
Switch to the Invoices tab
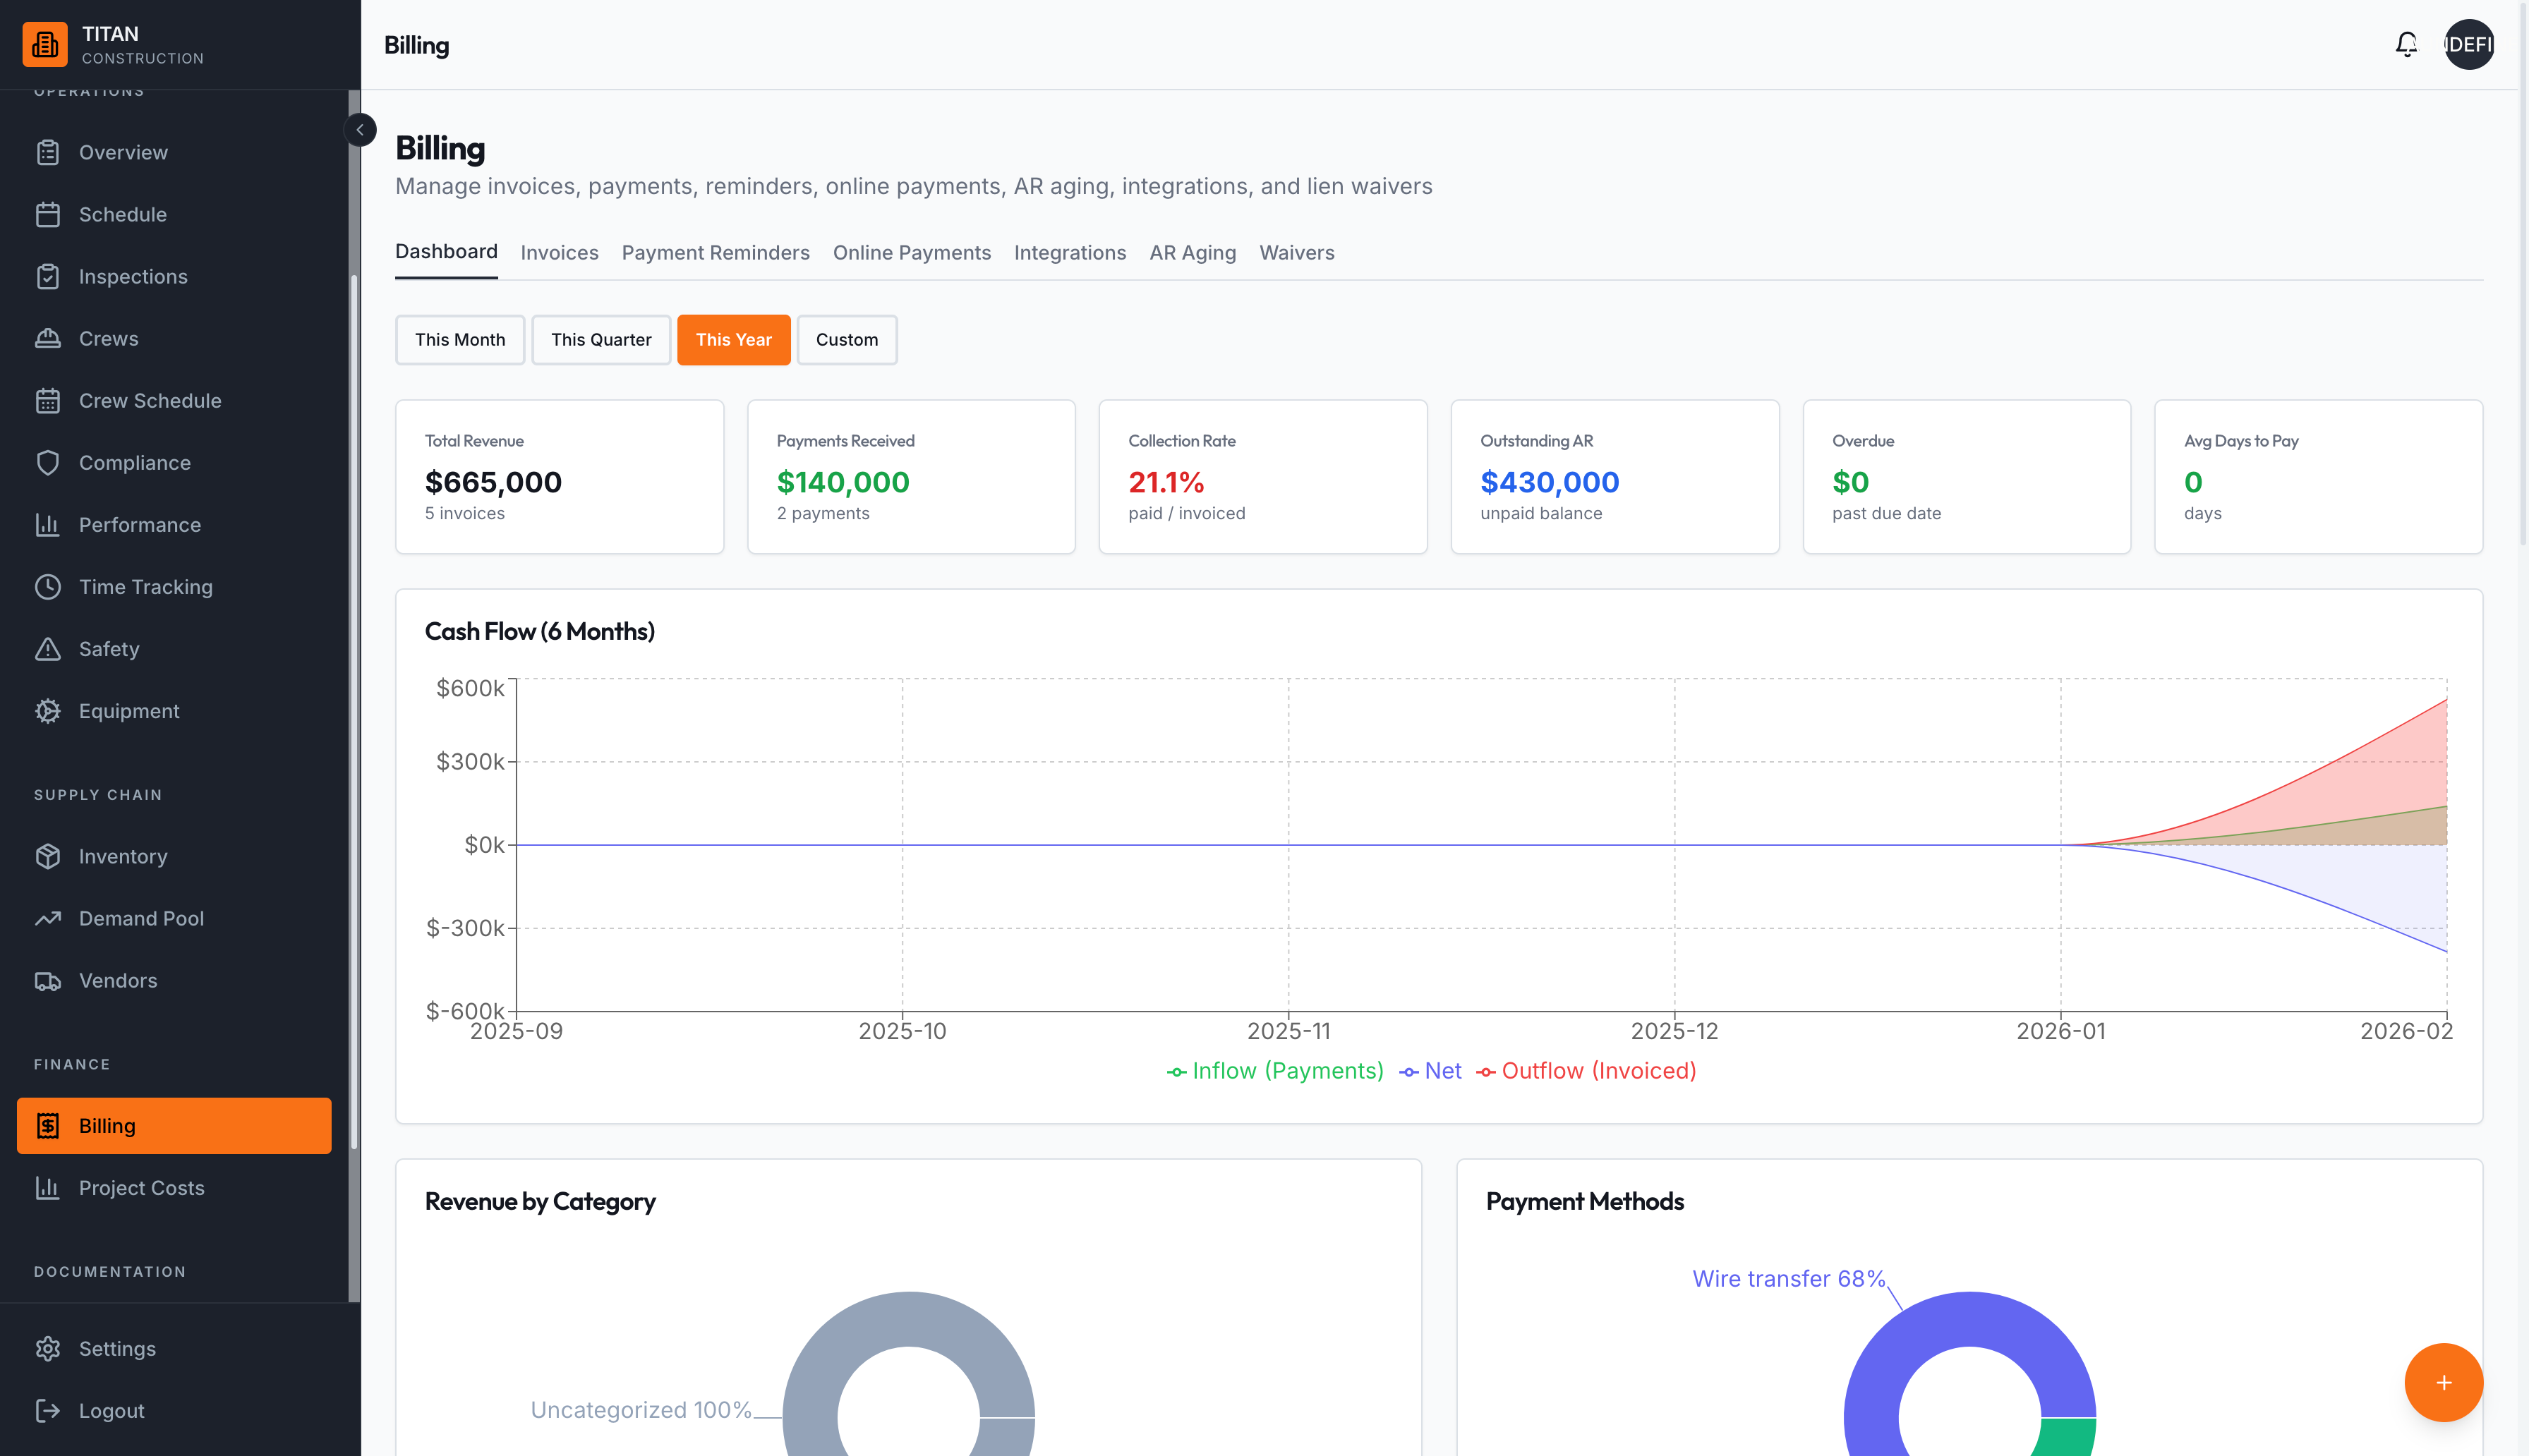559,253
